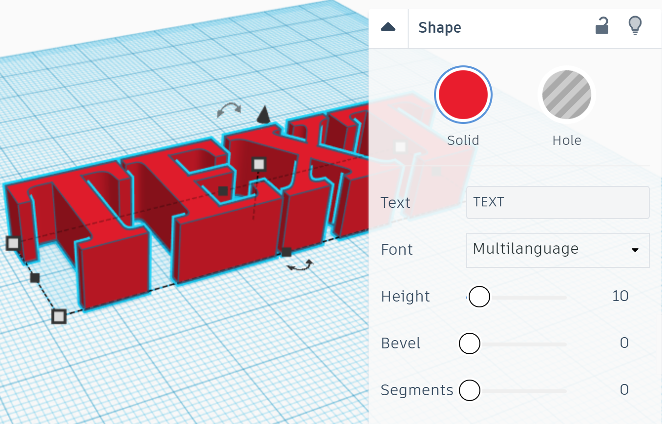662x424 pixels.
Task: Click the Height slider handle
Action: (479, 296)
